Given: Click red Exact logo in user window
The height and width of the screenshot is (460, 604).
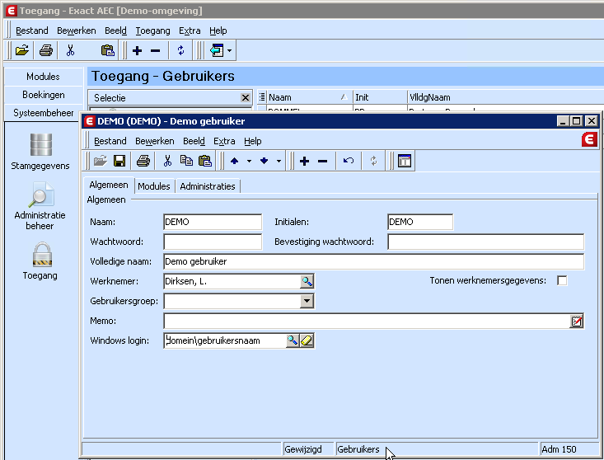Looking at the screenshot, I should tap(589, 139).
